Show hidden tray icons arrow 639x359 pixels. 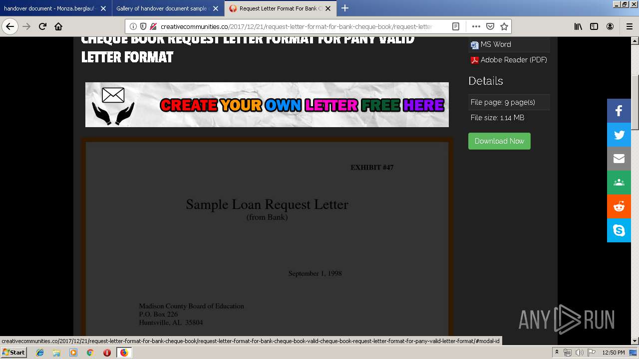point(557,353)
